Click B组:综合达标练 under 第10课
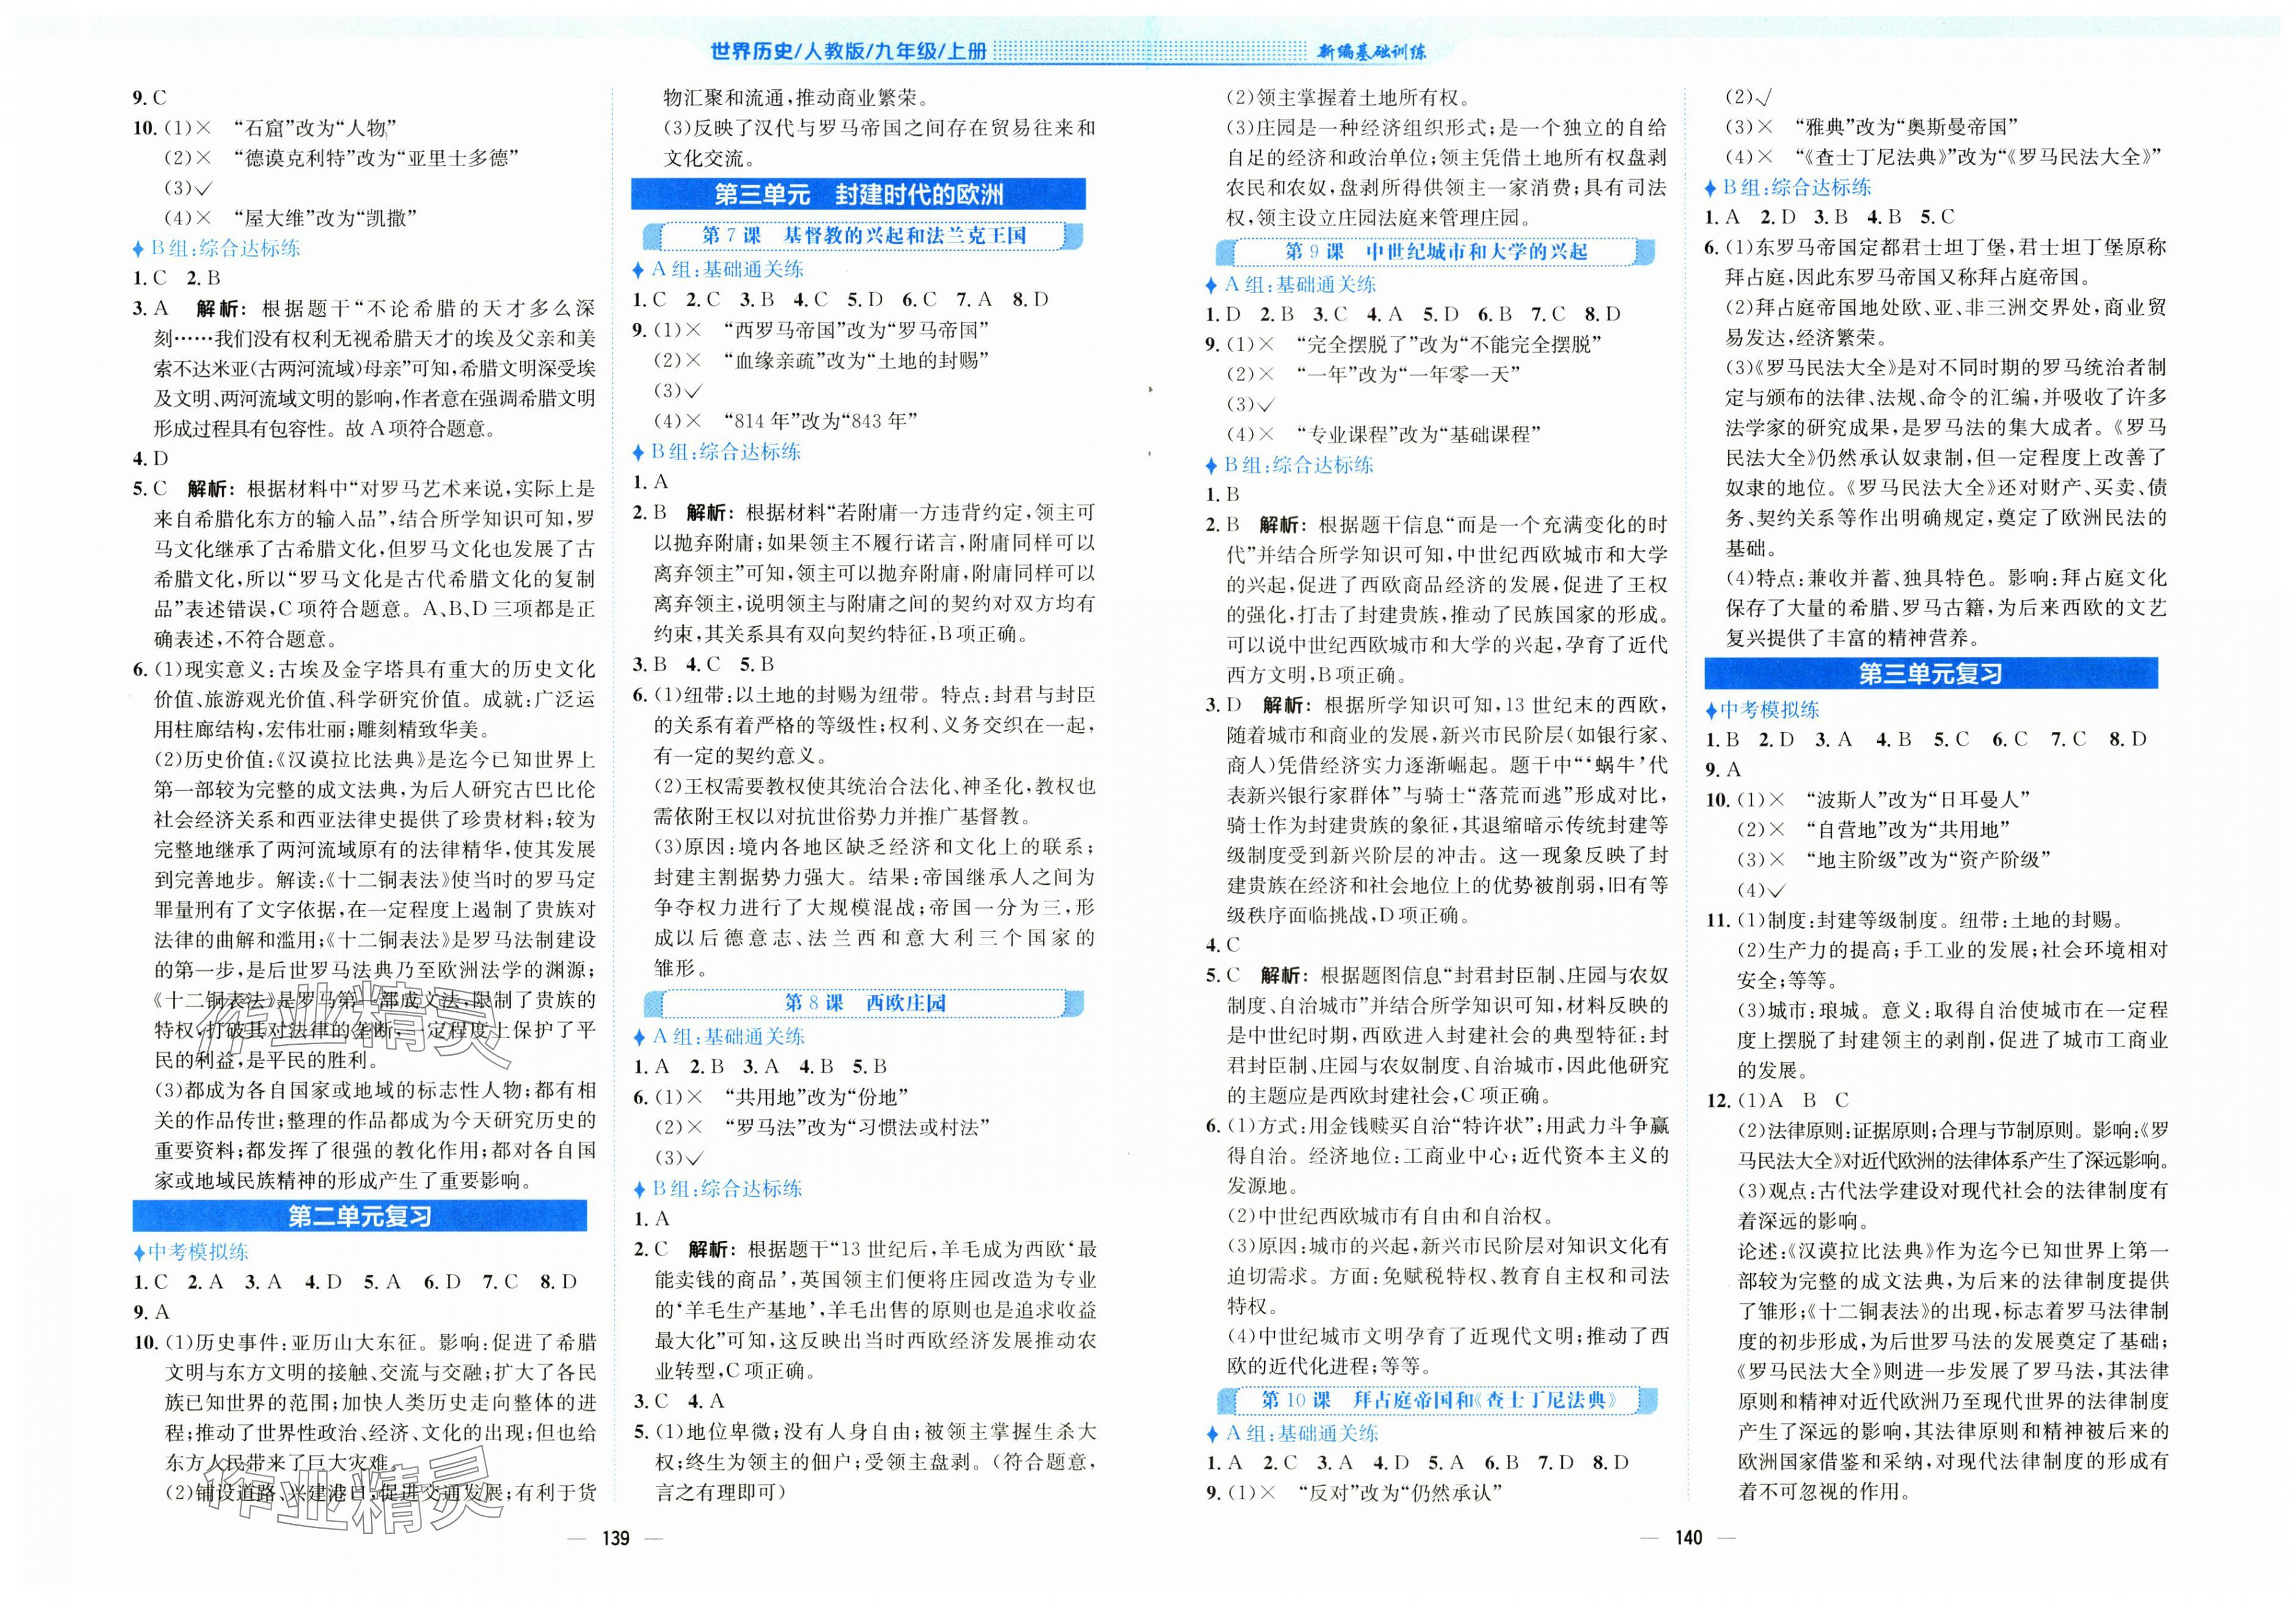Screen dimensions: 2296x1602 (x=1789, y=187)
